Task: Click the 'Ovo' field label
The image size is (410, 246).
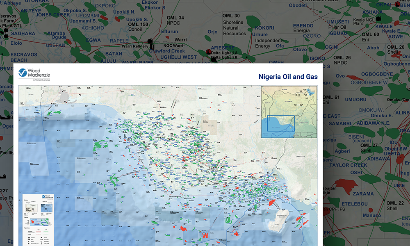Action: tap(340, 76)
